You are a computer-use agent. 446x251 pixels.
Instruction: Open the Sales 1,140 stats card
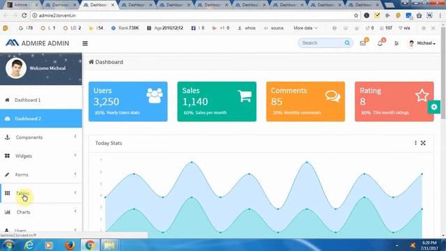[217, 102]
